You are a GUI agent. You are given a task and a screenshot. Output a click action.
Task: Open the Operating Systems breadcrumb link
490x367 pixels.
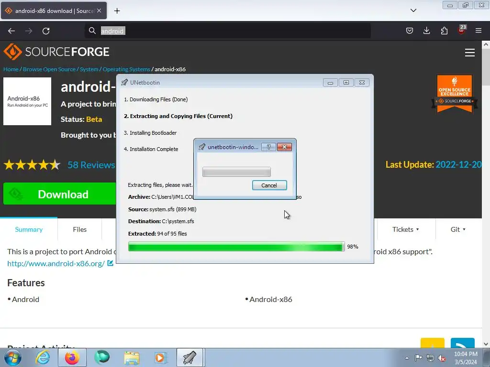(x=126, y=69)
